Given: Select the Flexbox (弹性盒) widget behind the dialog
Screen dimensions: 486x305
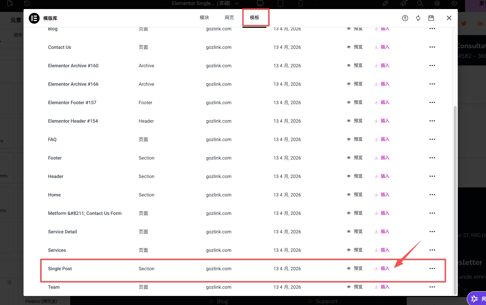Looking at the screenshot, I should click(41, 291).
